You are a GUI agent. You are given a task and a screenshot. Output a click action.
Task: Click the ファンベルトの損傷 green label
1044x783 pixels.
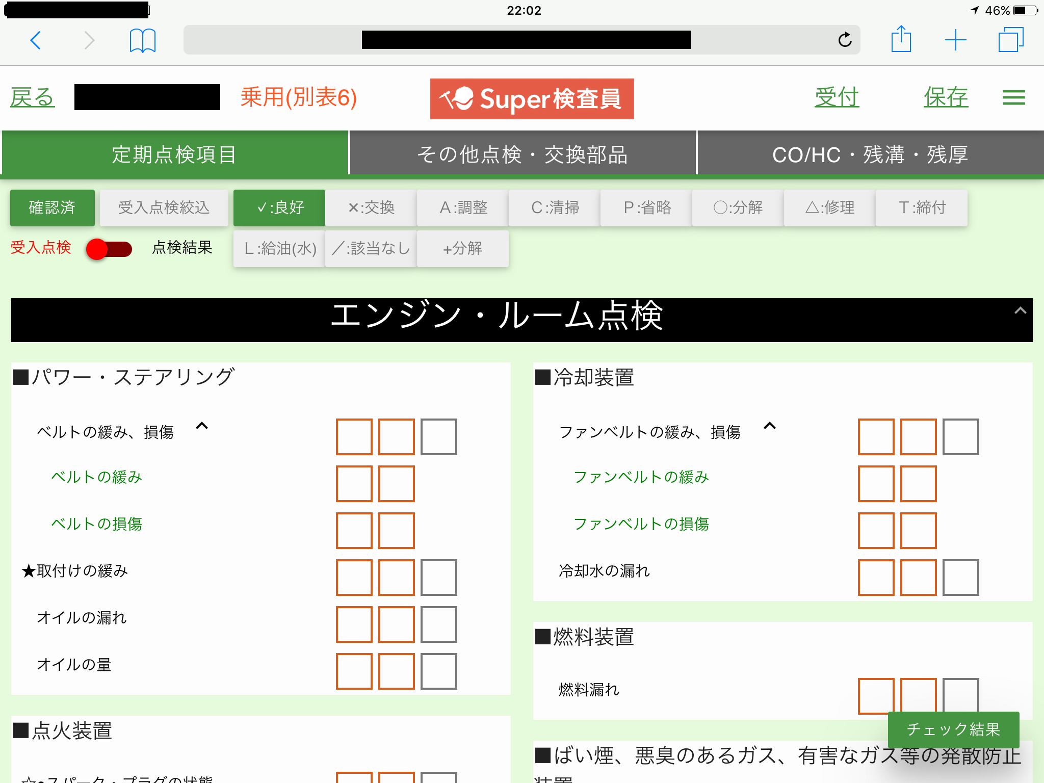coord(641,524)
